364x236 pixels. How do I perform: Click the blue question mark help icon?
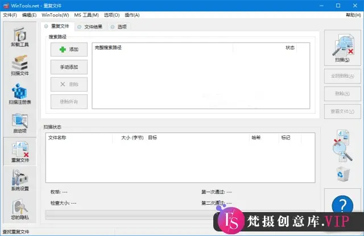(342, 205)
